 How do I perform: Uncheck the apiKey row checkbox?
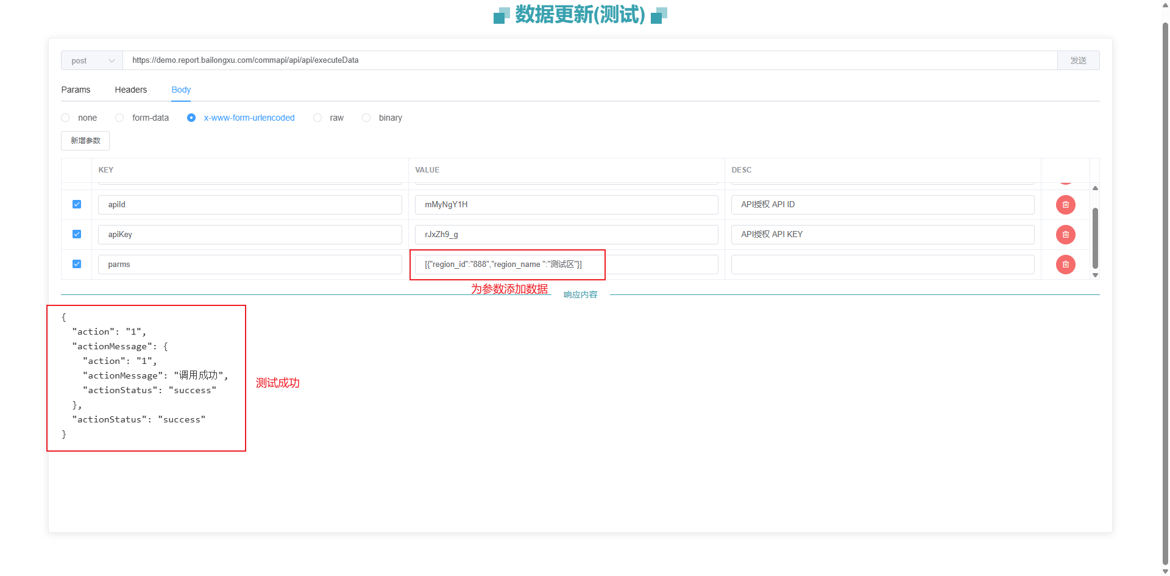(x=77, y=234)
